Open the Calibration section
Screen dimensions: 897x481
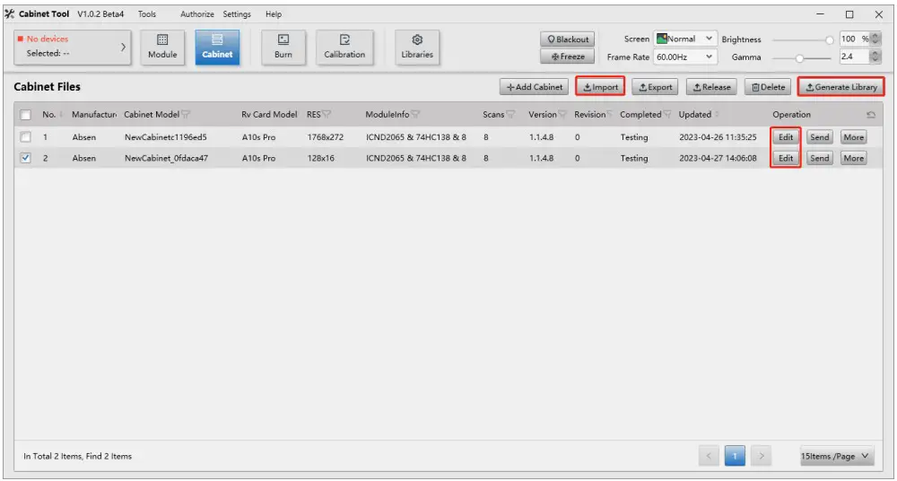pyautogui.click(x=344, y=48)
